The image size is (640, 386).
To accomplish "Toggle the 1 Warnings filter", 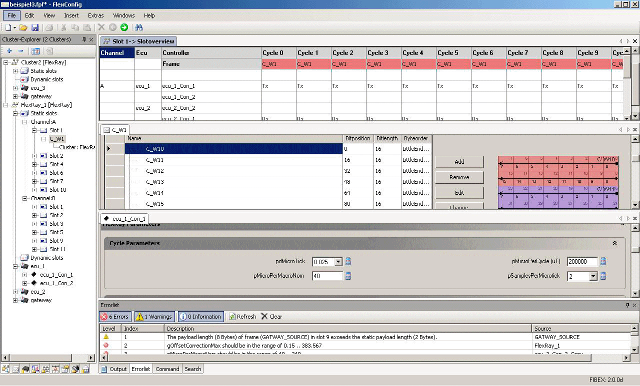I will (x=154, y=317).
